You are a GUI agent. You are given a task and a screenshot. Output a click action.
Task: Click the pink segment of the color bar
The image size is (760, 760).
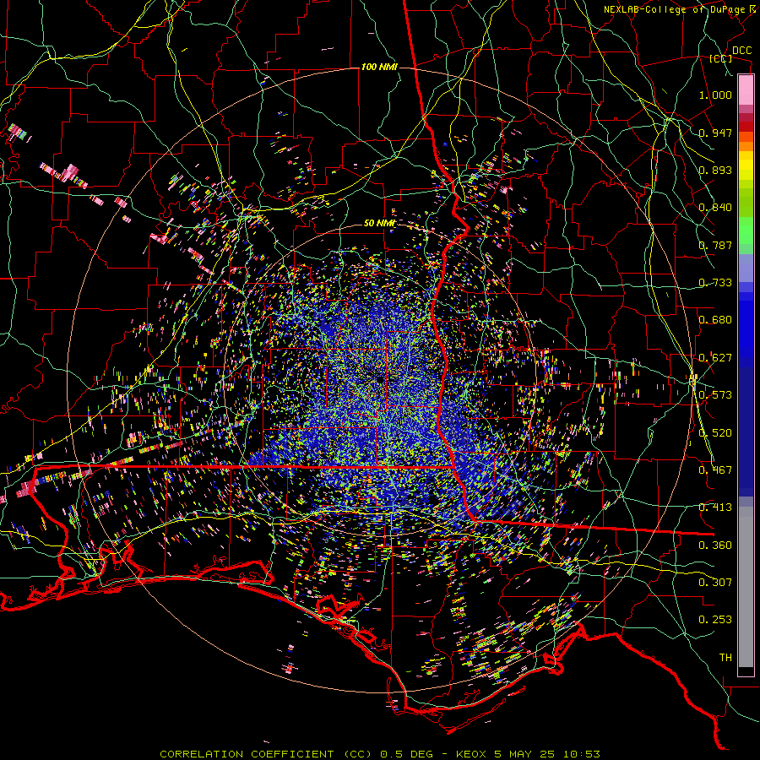pos(746,90)
